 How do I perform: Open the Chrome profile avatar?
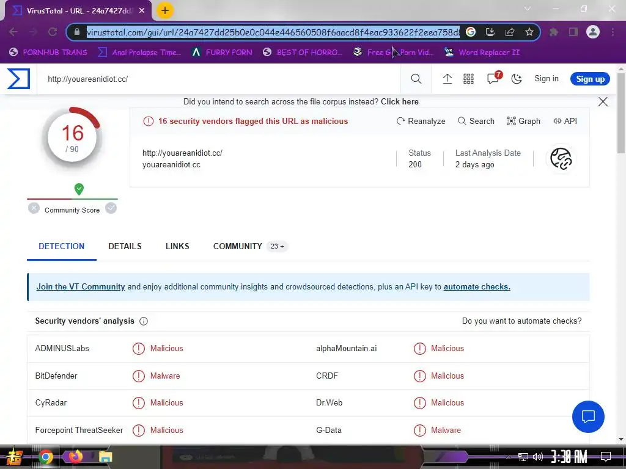(x=593, y=32)
